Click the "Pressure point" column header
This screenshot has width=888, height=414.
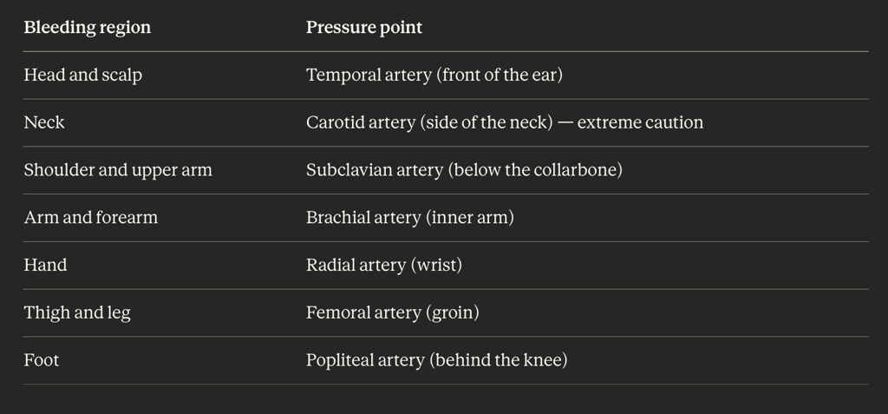[x=364, y=28]
